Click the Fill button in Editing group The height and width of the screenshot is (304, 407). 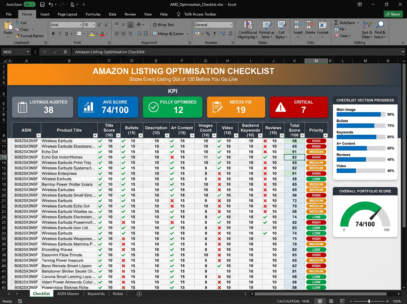coord(341,29)
